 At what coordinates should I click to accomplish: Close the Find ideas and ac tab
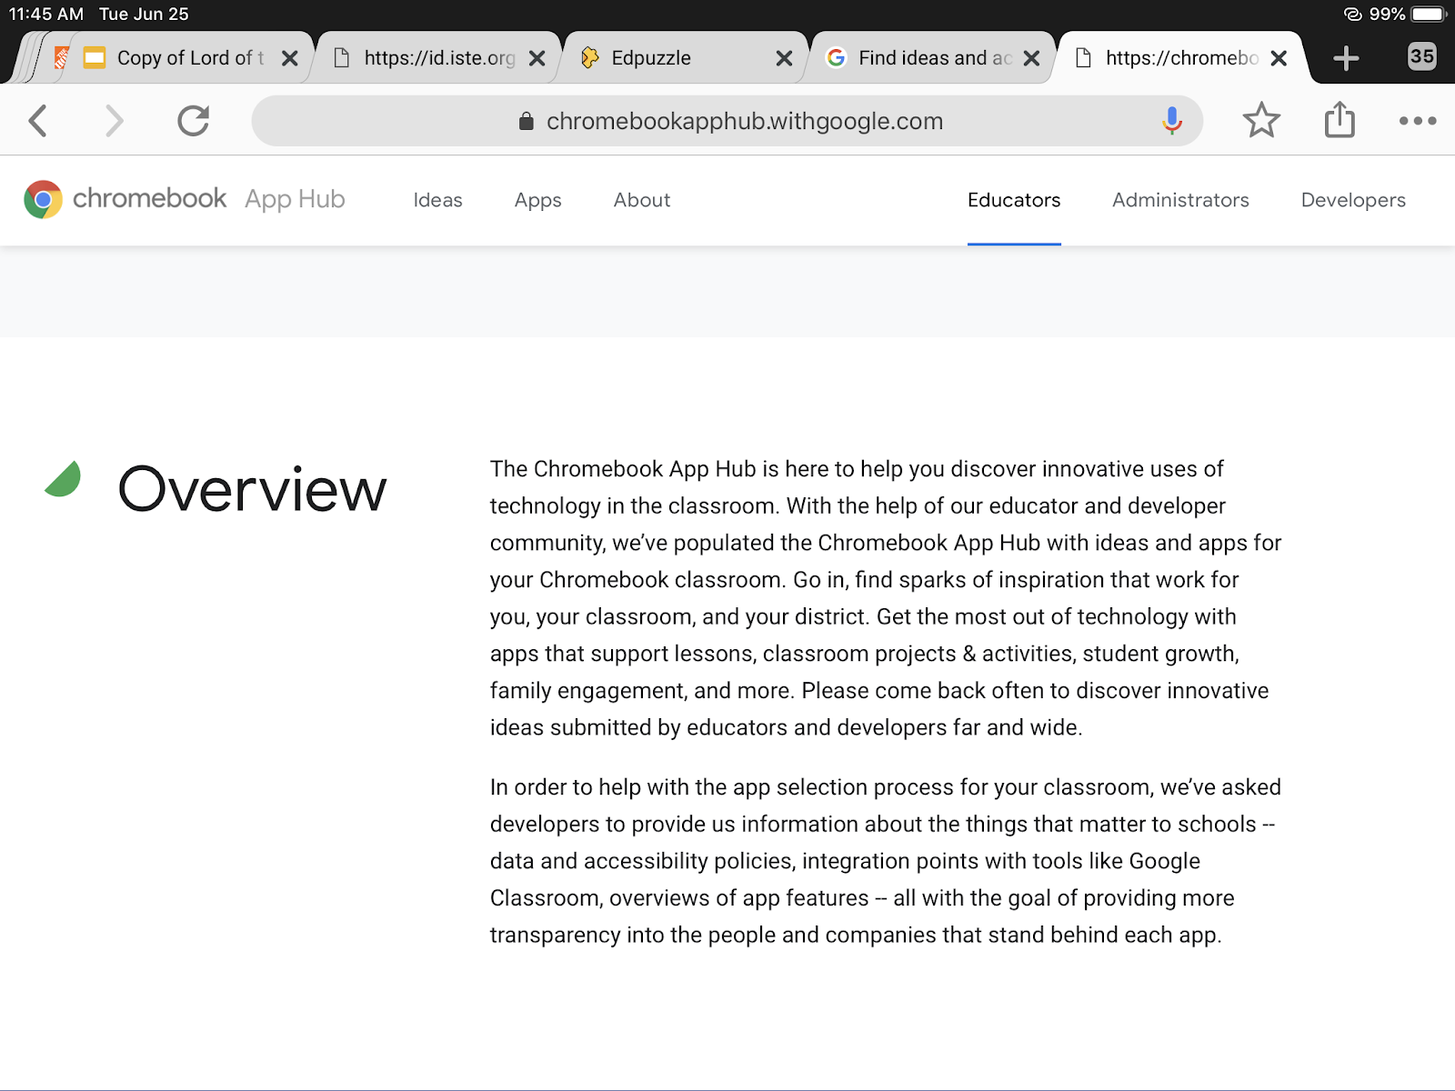(x=1031, y=58)
